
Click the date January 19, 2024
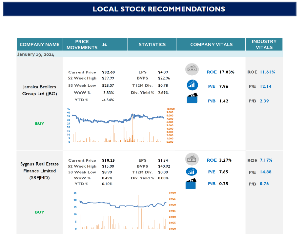pos(36,54)
